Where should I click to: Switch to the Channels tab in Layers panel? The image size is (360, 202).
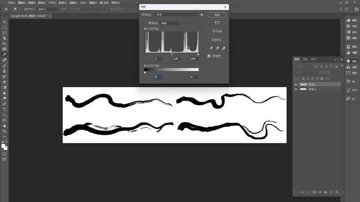(305, 59)
